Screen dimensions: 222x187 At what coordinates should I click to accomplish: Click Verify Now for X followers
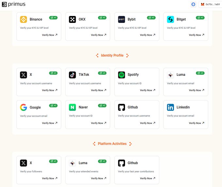point(50,178)
